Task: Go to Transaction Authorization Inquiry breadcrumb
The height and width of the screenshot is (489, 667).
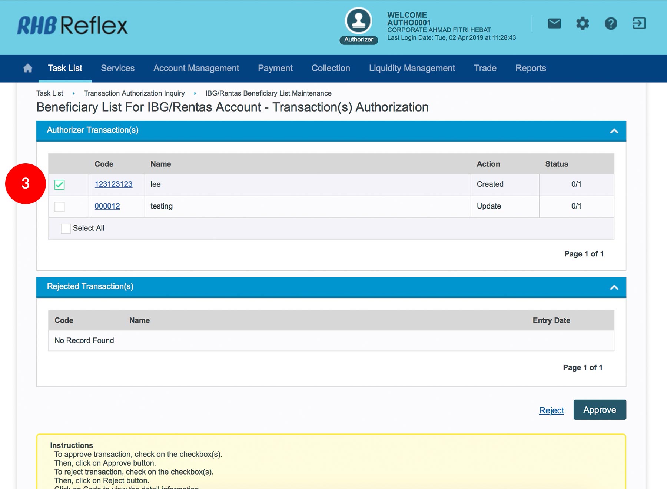Action: pos(134,93)
